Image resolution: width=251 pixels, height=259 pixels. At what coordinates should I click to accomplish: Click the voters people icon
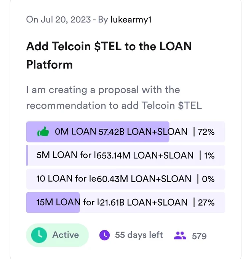[x=180, y=235]
